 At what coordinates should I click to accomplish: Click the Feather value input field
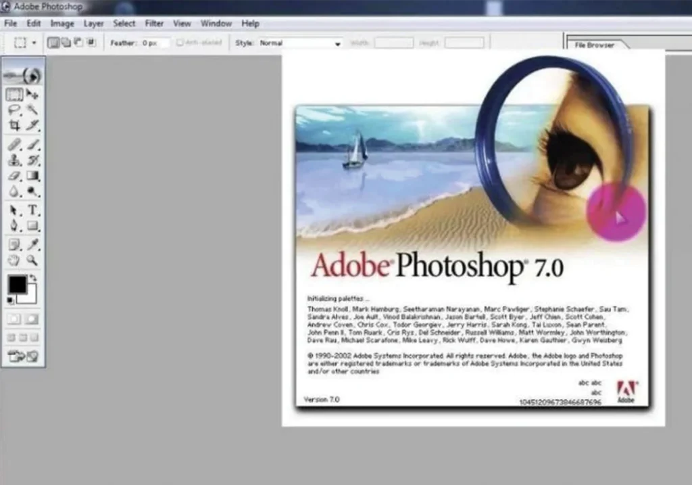155,43
